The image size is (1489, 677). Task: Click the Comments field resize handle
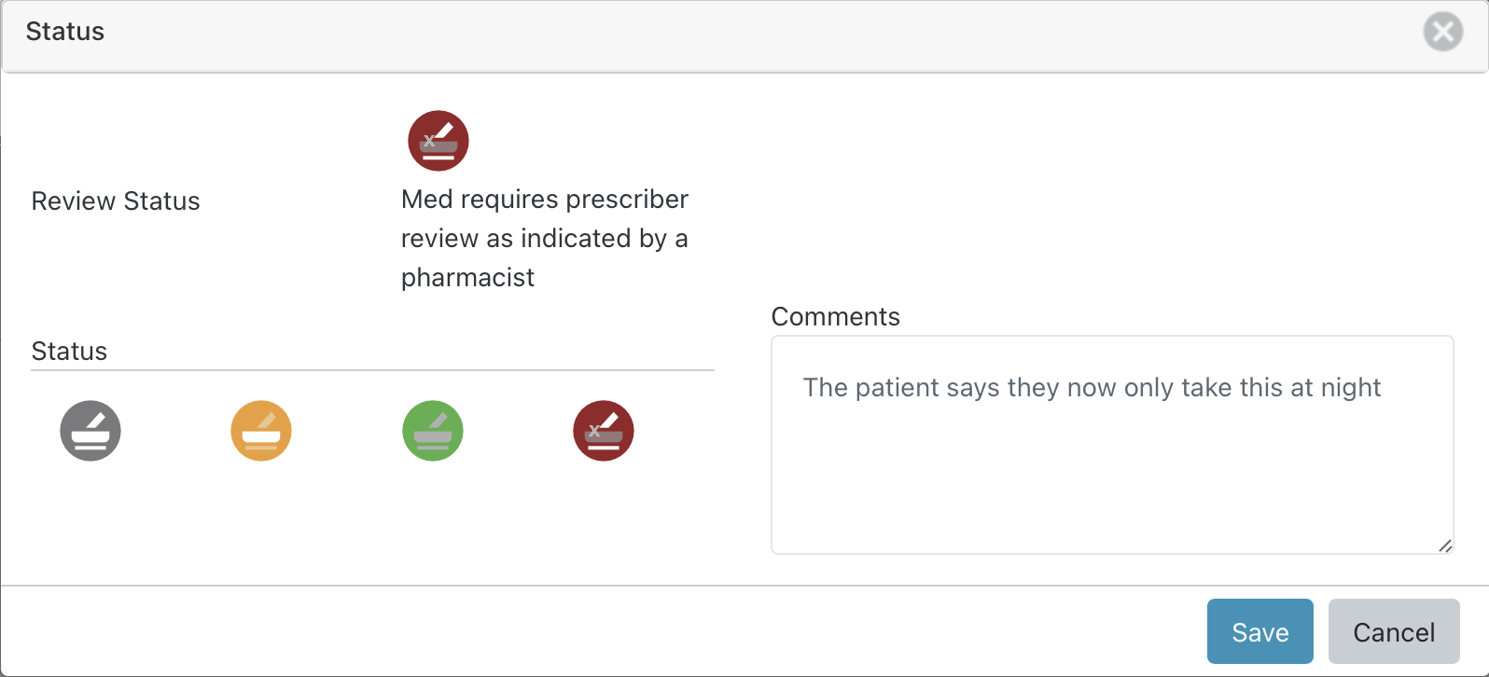point(1445,547)
